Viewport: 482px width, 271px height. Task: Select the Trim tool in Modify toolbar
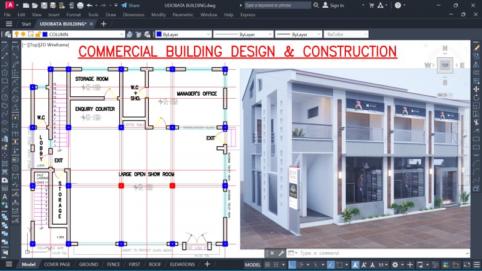click(476, 122)
